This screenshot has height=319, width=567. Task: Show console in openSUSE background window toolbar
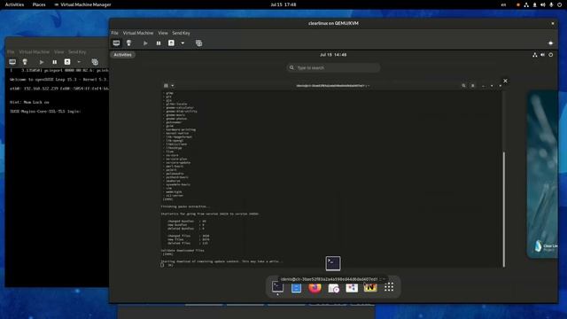pyautogui.click(x=12, y=62)
